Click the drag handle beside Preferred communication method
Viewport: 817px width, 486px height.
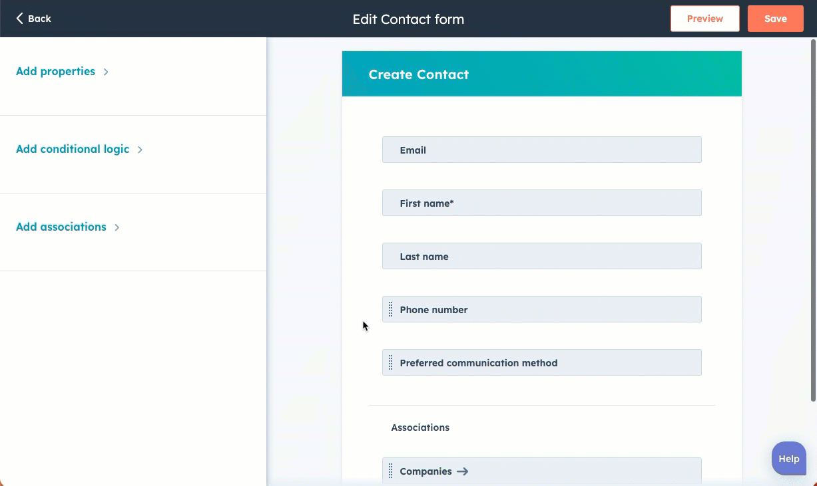click(391, 362)
